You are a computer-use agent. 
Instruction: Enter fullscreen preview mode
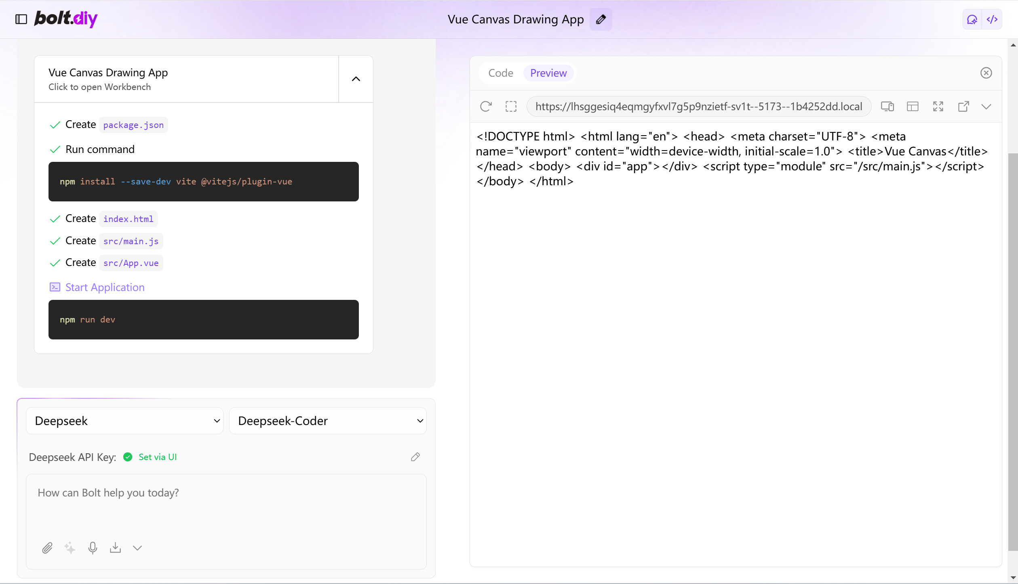pos(938,107)
